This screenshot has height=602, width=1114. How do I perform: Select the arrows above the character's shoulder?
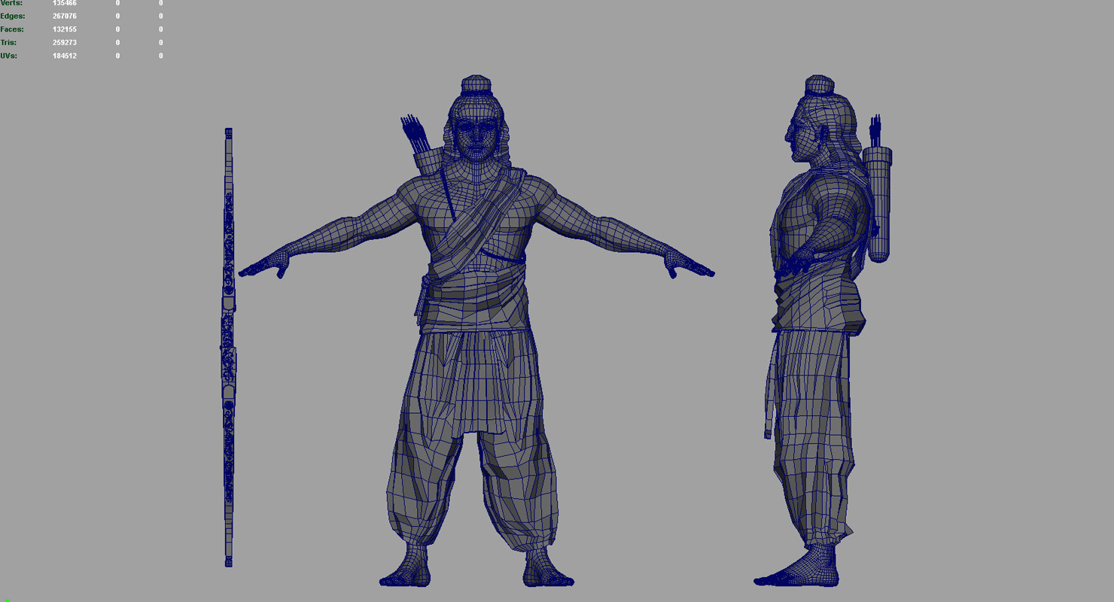414,132
